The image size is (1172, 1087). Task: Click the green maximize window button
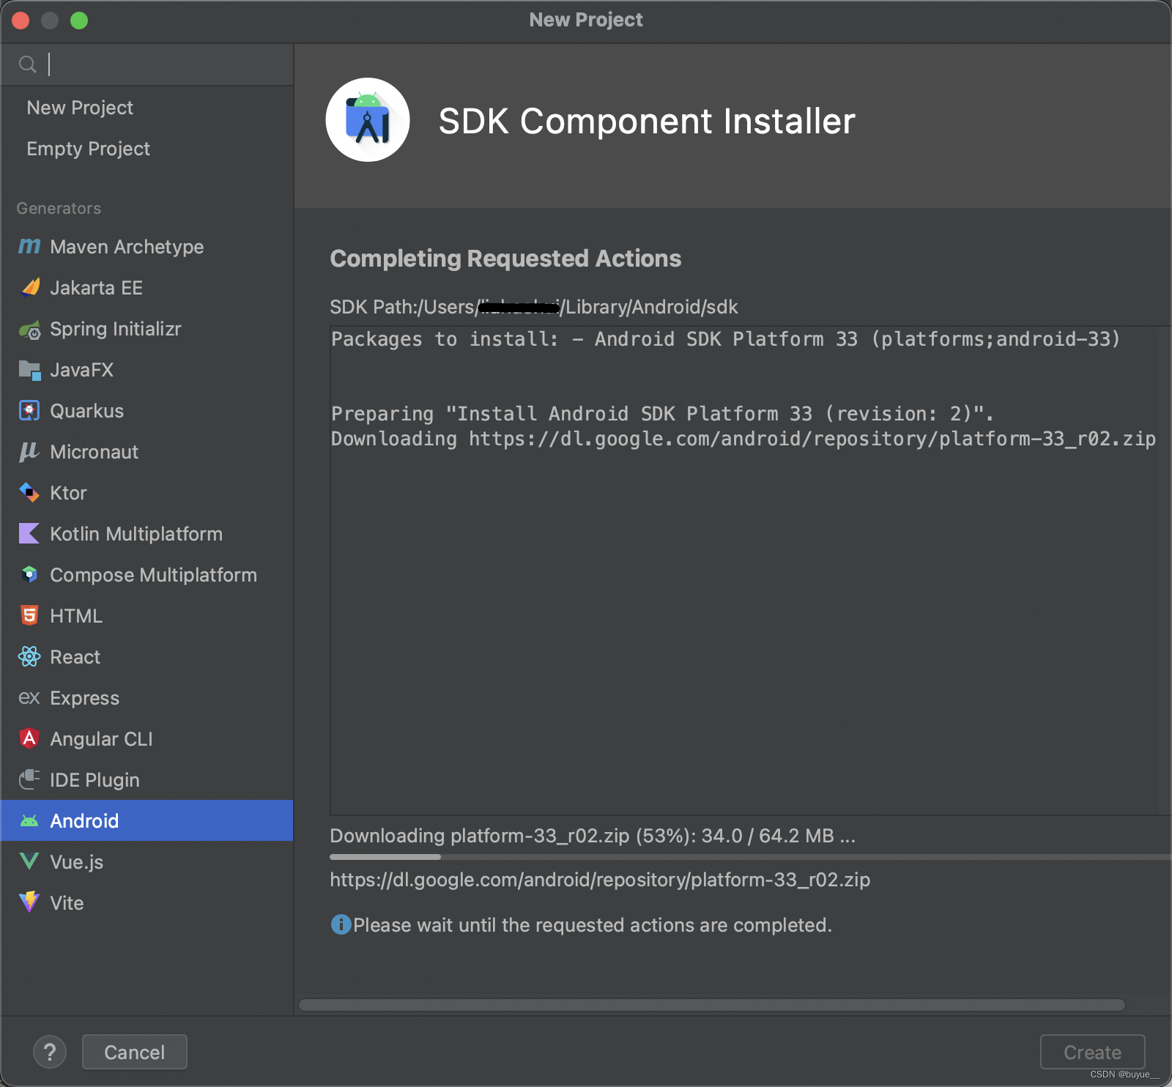(x=79, y=21)
